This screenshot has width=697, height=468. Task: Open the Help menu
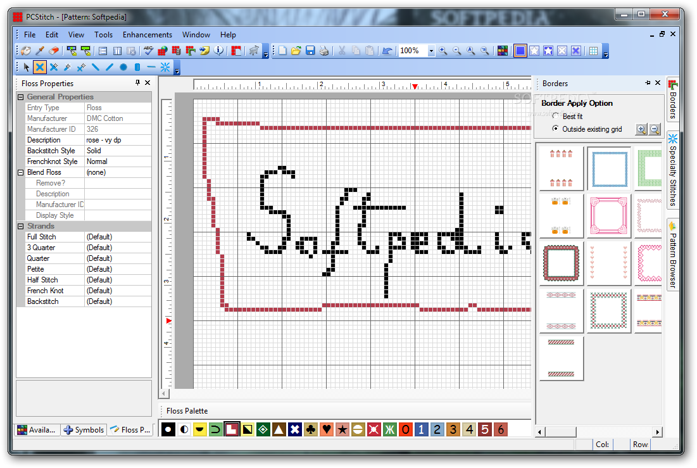(x=228, y=35)
